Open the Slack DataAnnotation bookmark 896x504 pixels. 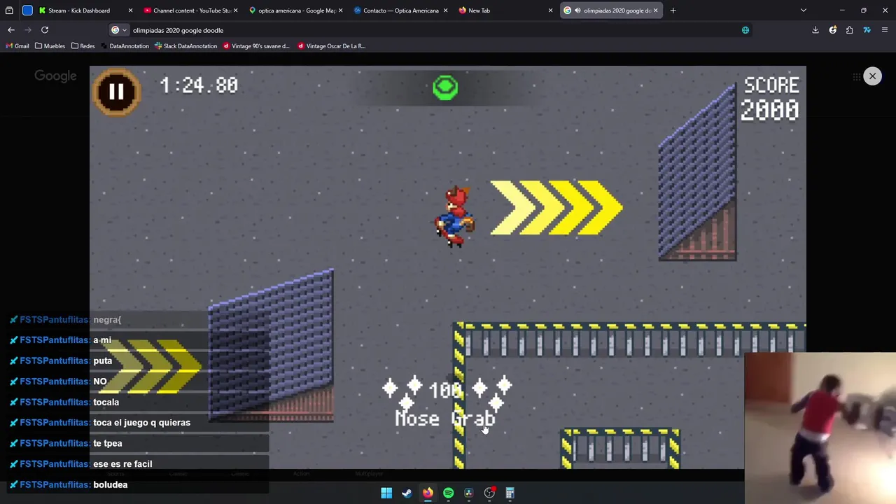point(186,46)
